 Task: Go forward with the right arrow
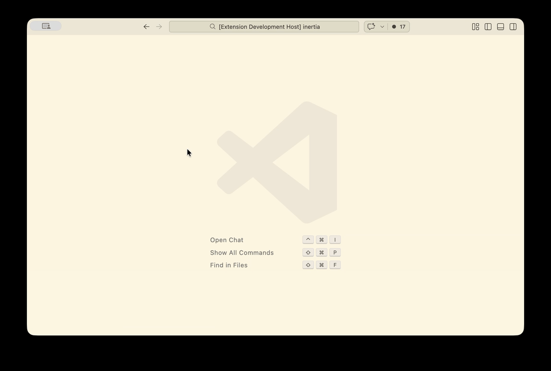[x=159, y=27]
